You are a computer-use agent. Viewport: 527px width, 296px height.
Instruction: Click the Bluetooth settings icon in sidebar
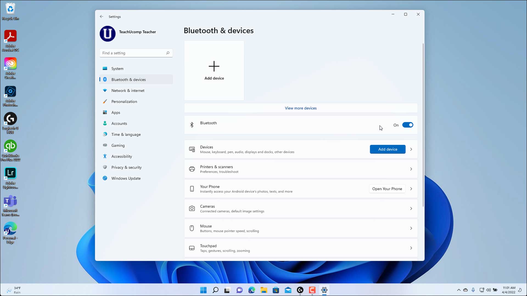coord(105,79)
